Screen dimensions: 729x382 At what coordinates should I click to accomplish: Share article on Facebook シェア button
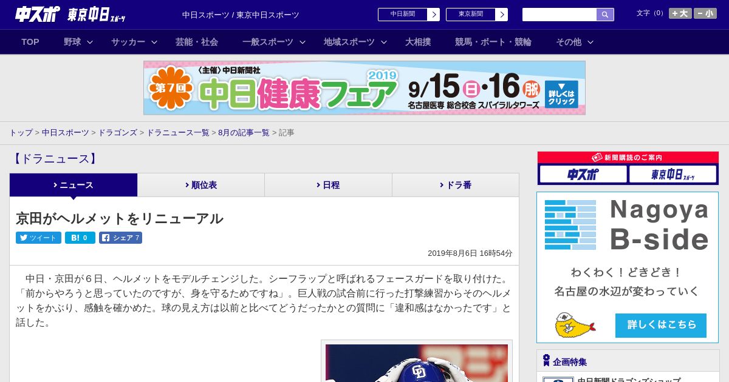click(120, 238)
